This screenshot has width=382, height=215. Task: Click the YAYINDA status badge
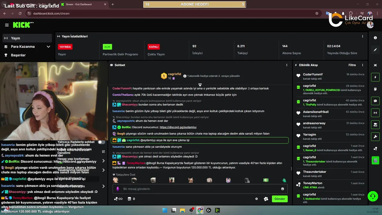pos(65,47)
